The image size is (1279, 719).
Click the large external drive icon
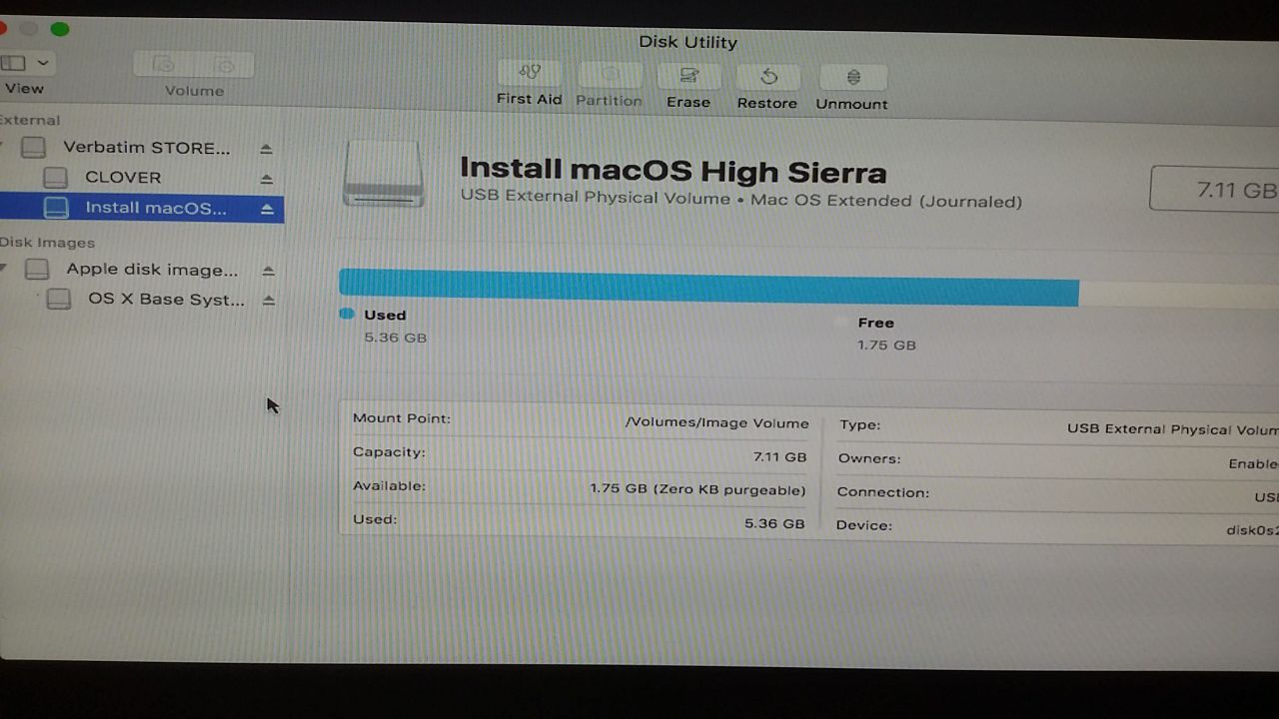coord(384,174)
